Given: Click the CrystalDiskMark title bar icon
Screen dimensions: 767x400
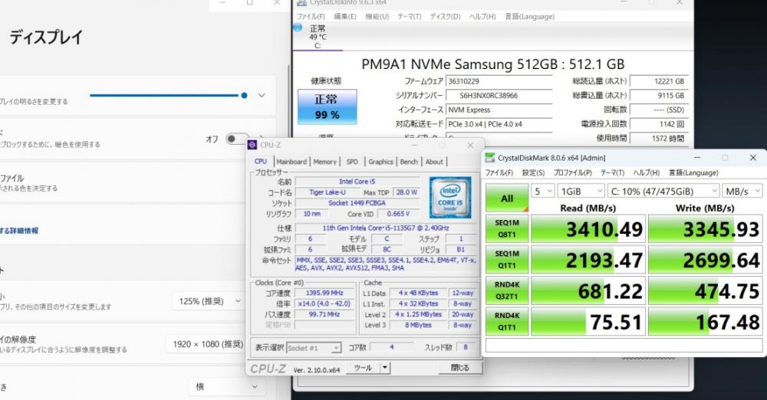Looking at the screenshot, I should pyautogui.click(x=489, y=157).
